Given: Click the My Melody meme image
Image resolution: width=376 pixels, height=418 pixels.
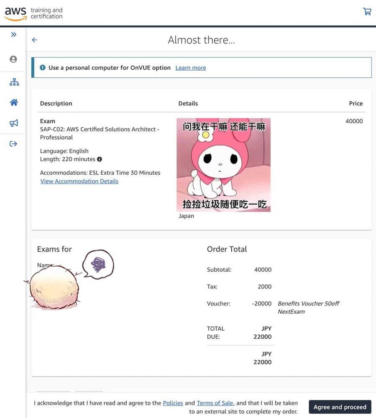Looking at the screenshot, I should click(223, 165).
